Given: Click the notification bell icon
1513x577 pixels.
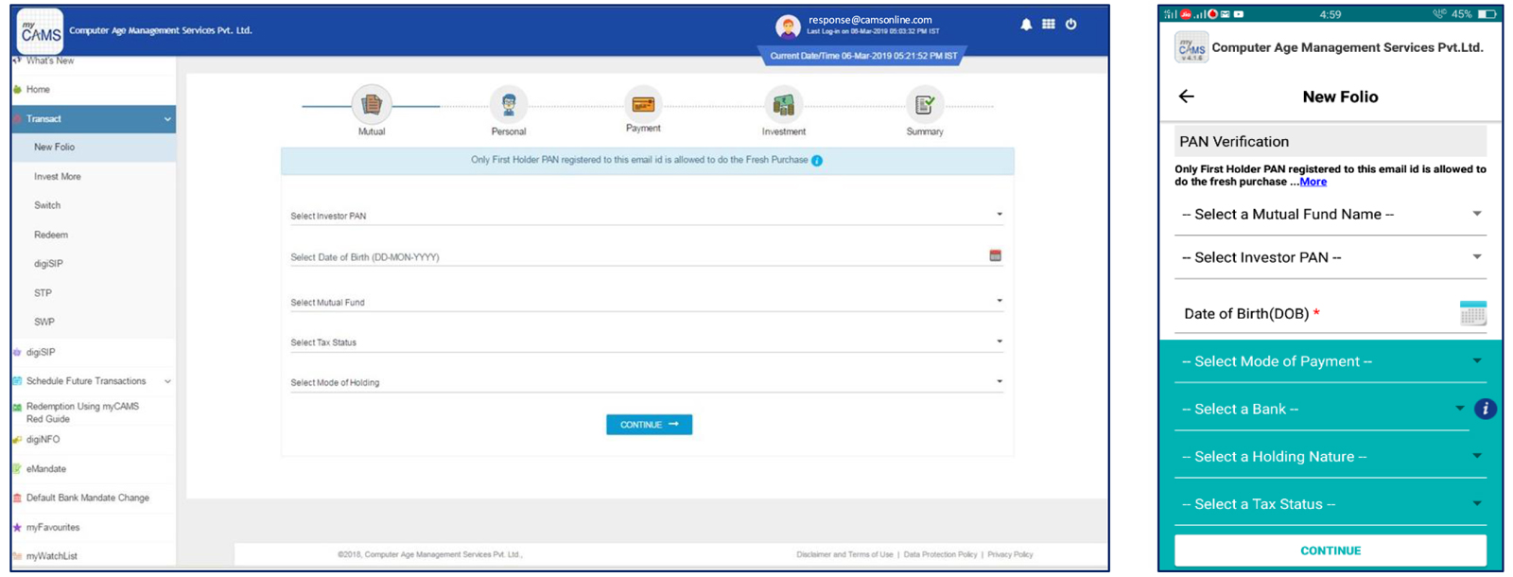Looking at the screenshot, I should pyautogui.click(x=1026, y=25).
